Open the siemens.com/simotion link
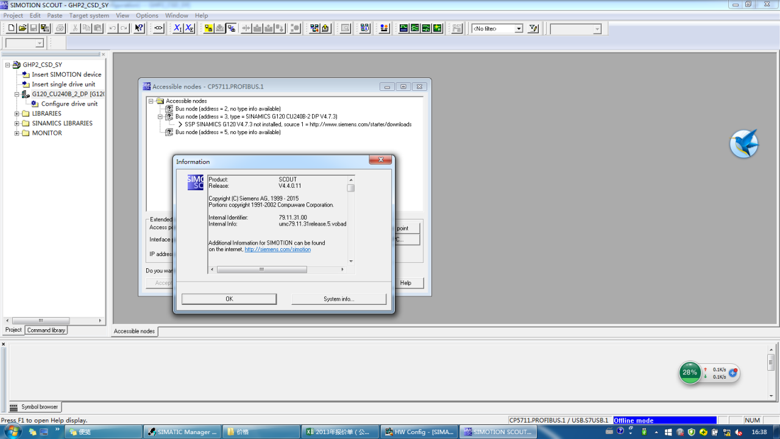The width and height of the screenshot is (780, 439). pyautogui.click(x=278, y=249)
